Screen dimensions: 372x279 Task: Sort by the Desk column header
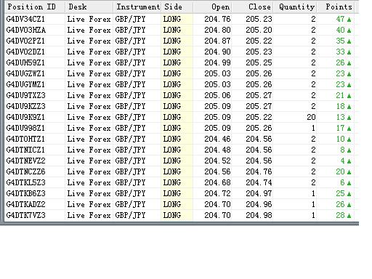(89, 7)
